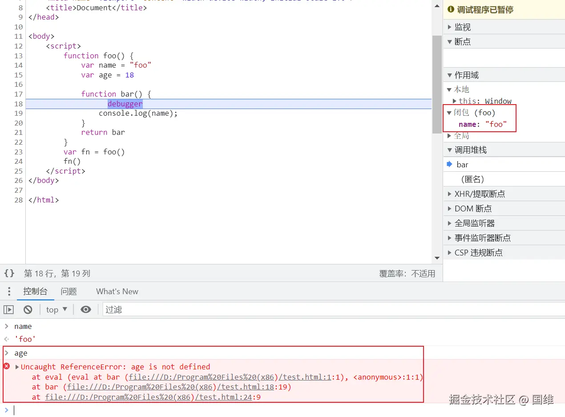Click the name: "foo" closure variable

[483, 124]
